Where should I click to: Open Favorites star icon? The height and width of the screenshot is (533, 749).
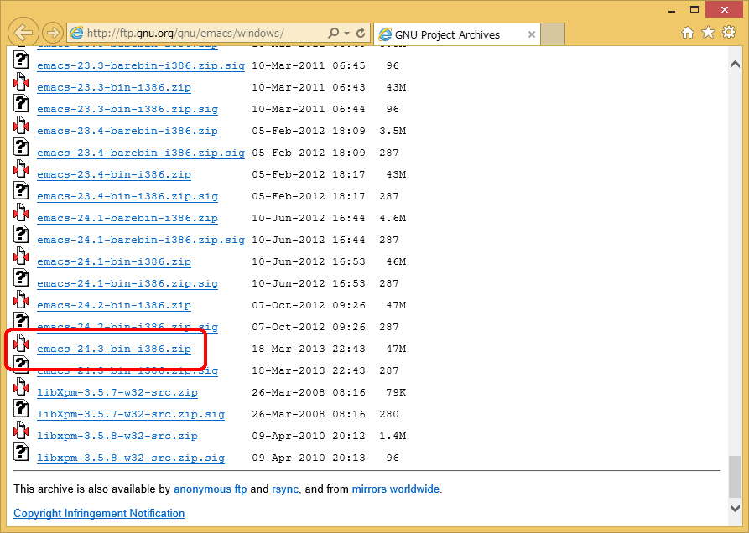pyautogui.click(x=708, y=33)
